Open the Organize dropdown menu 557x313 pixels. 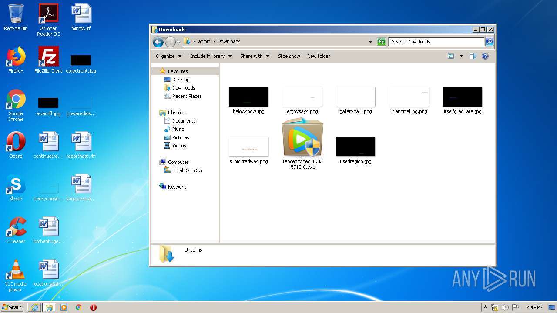[x=168, y=56]
